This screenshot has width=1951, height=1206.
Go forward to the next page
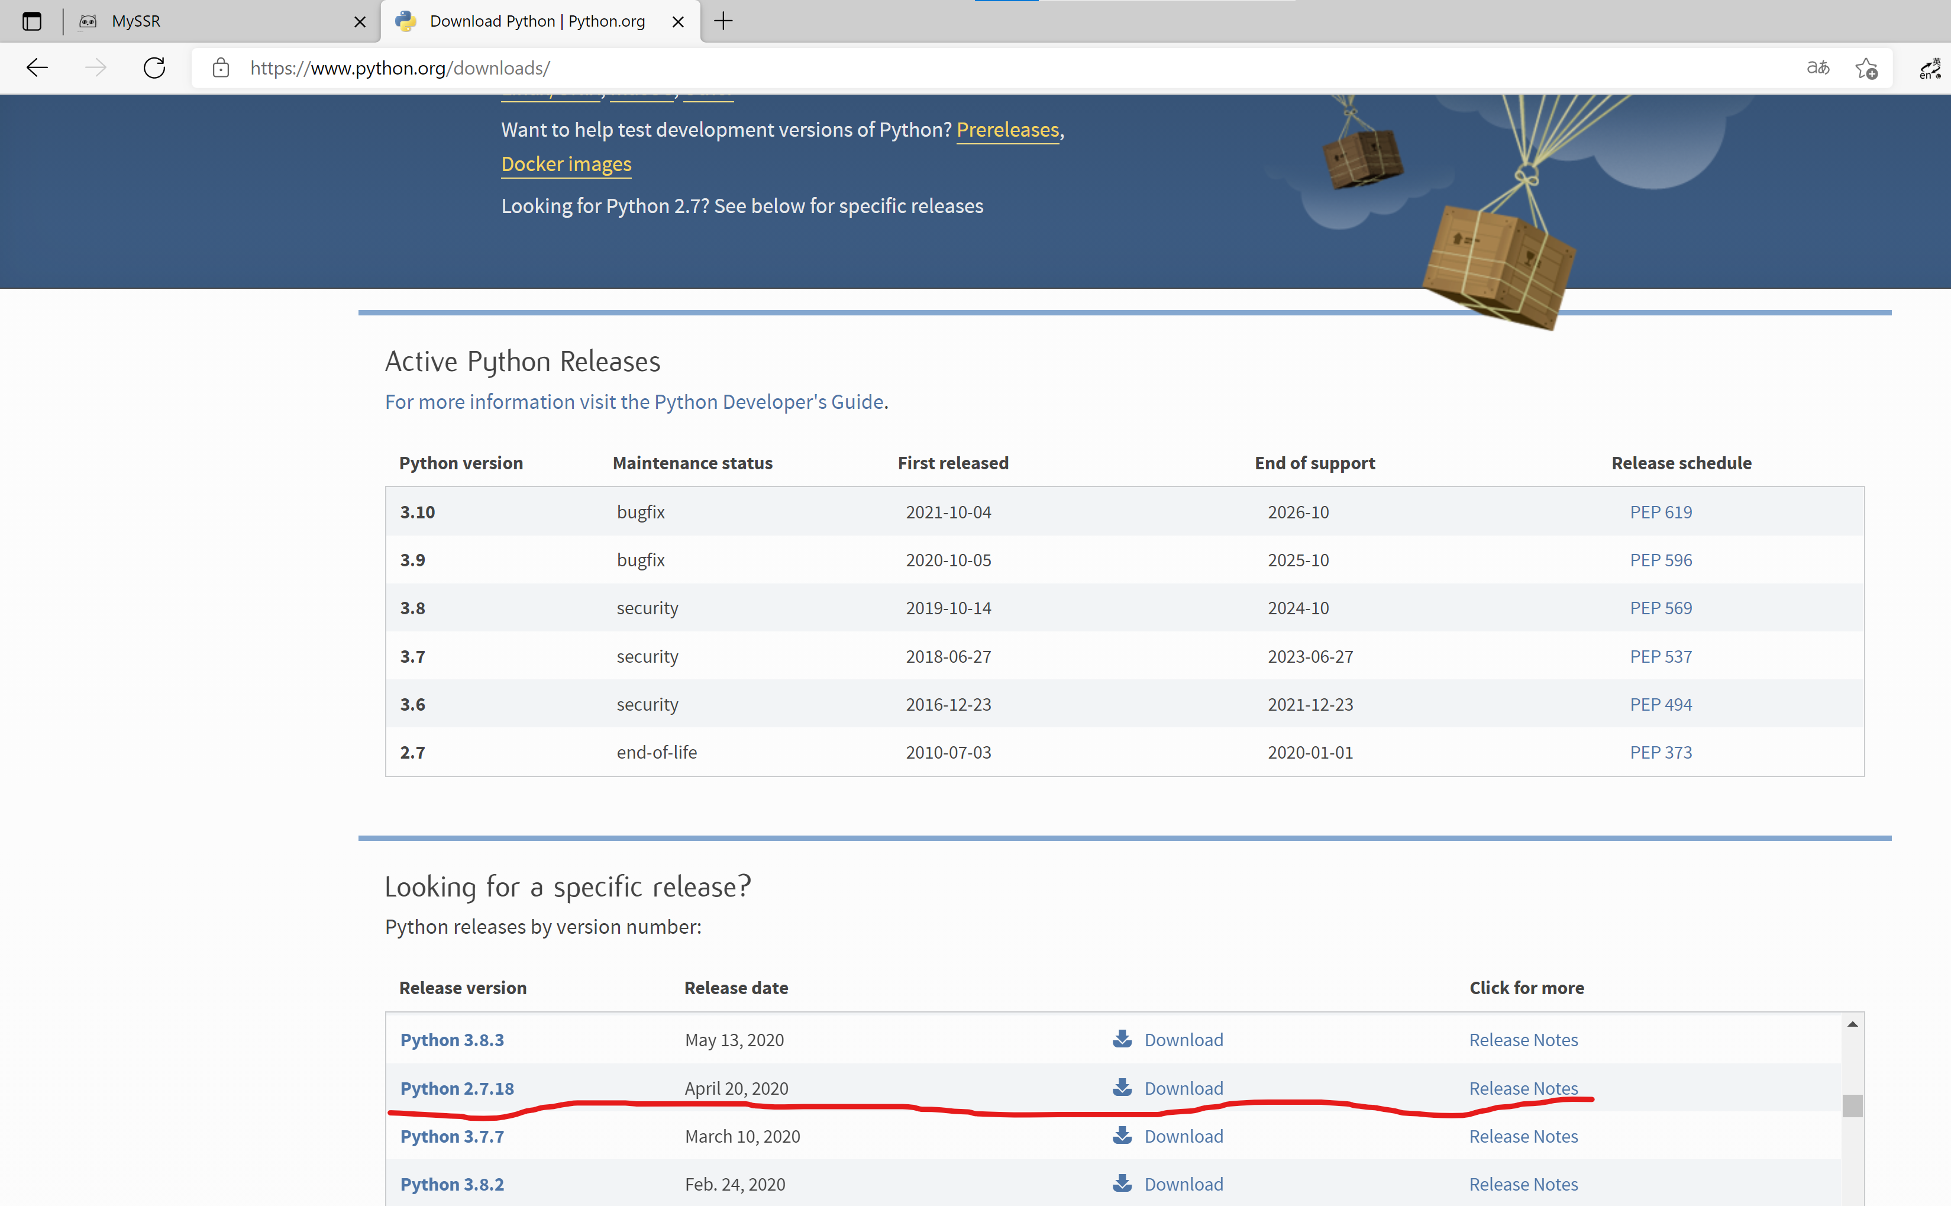(x=96, y=68)
